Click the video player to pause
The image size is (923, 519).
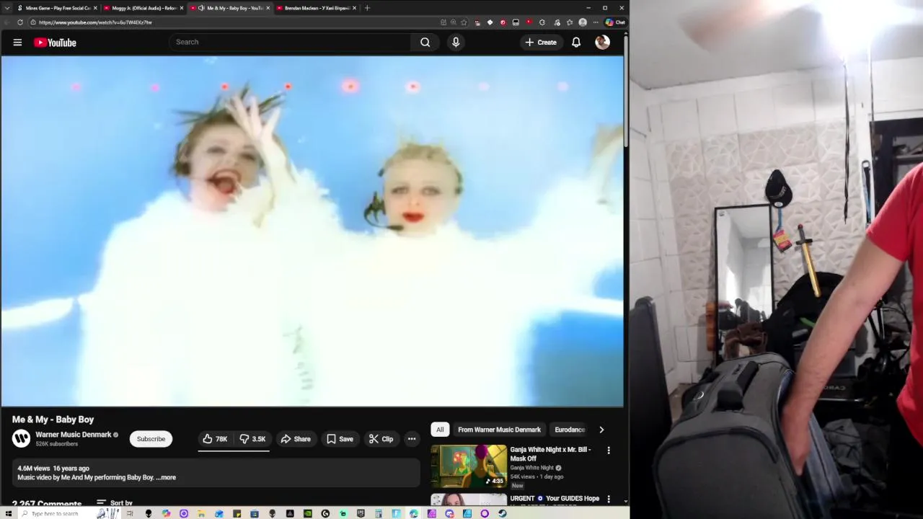[x=312, y=231]
